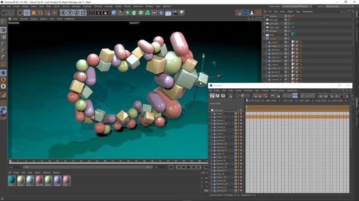Click the blue Cube primitive icon

tap(114, 13)
